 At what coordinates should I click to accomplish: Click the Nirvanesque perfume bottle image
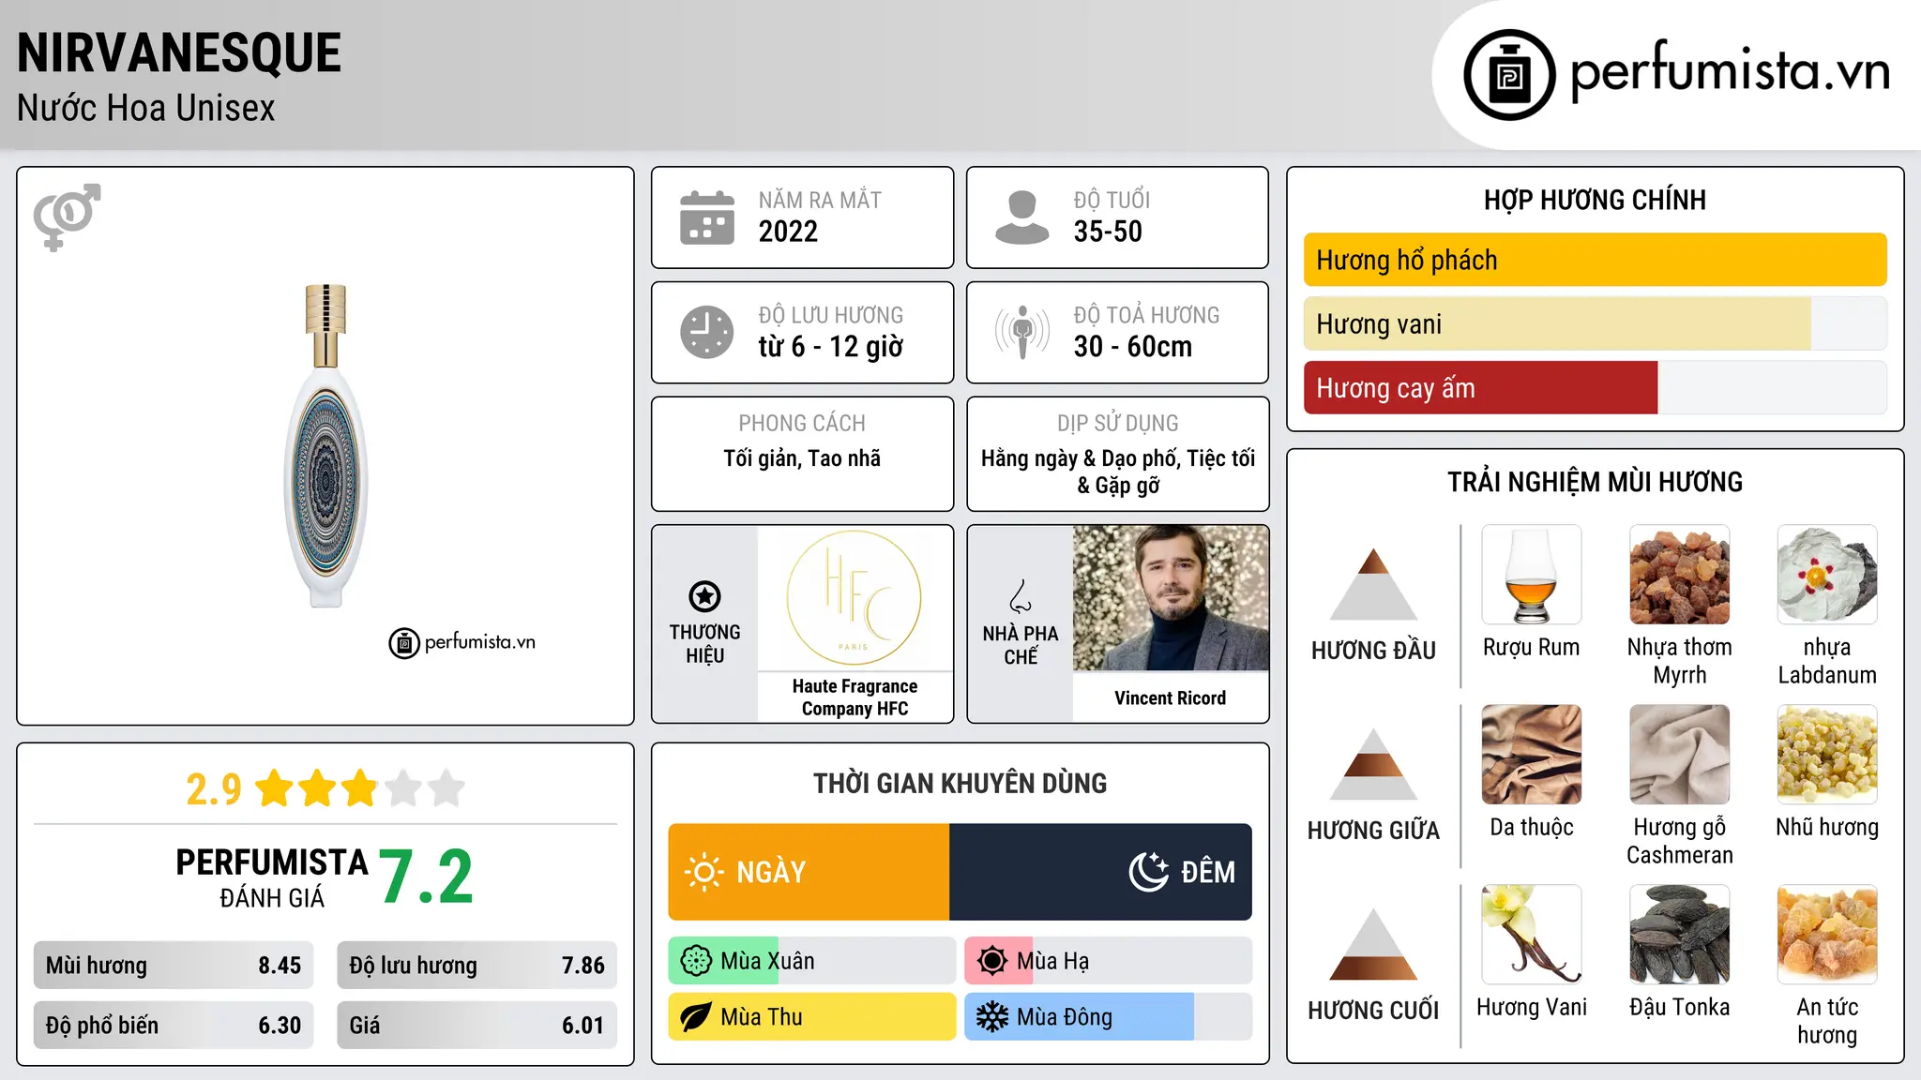pyautogui.click(x=325, y=445)
